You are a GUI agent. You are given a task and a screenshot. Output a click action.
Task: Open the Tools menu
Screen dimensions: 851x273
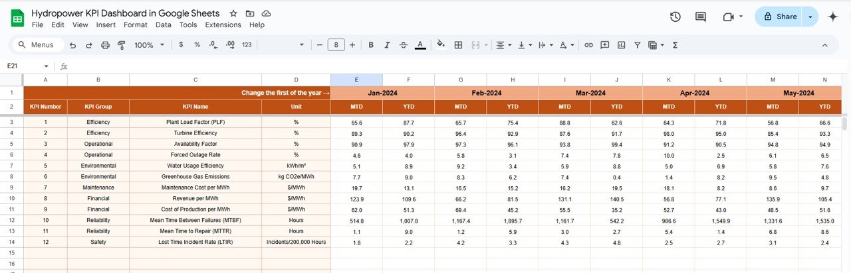tap(188, 25)
